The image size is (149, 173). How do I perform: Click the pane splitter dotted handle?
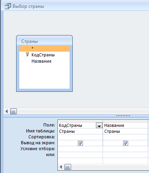pyautogui.click(x=123, y=116)
